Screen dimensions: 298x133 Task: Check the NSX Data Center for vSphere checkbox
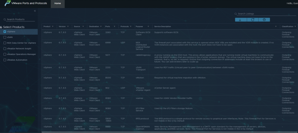[5, 43]
